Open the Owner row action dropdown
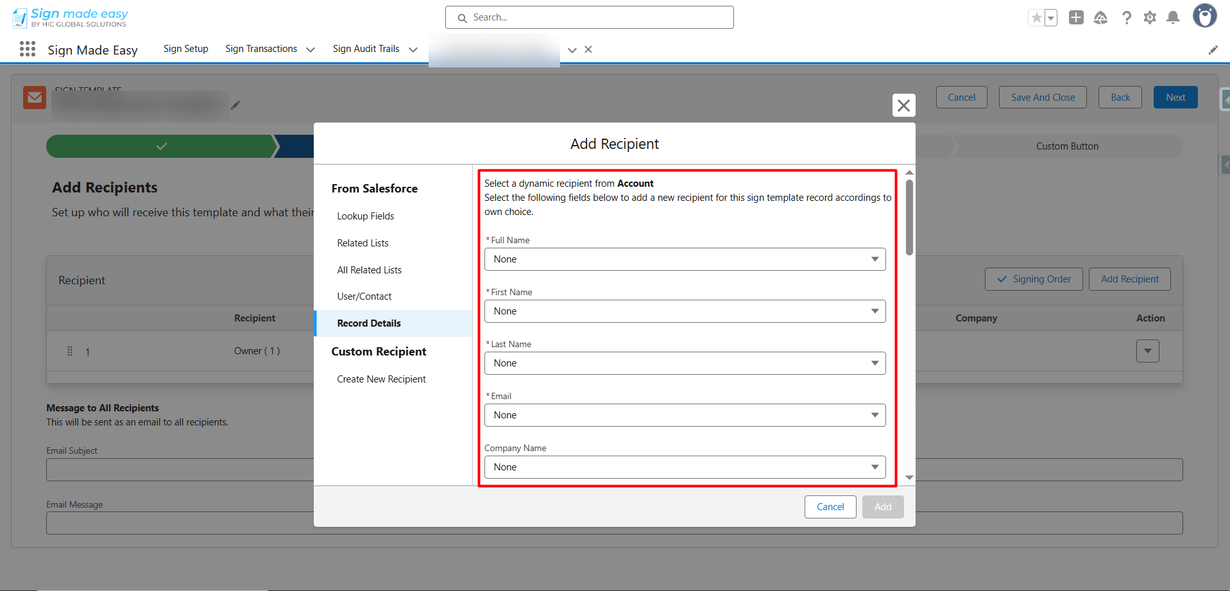1230x591 pixels. (x=1147, y=351)
